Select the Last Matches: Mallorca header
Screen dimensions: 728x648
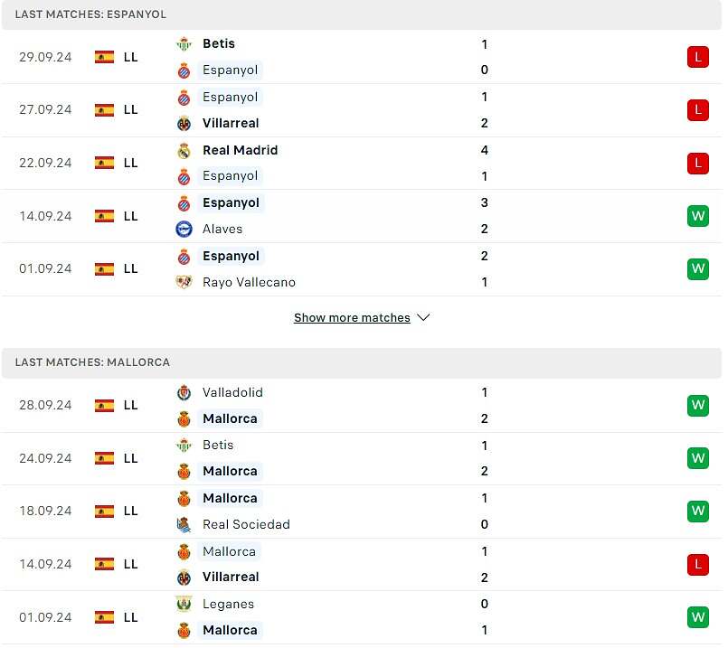[x=362, y=362]
